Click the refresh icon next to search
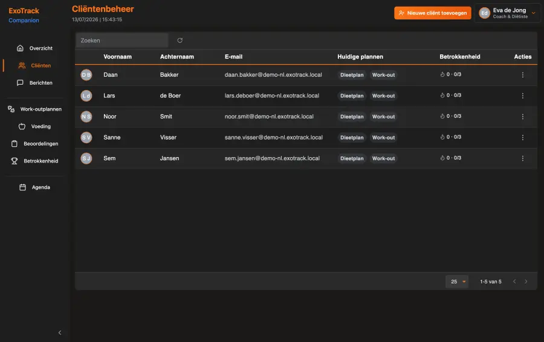The width and height of the screenshot is (544, 342). click(x=180, y=40)
